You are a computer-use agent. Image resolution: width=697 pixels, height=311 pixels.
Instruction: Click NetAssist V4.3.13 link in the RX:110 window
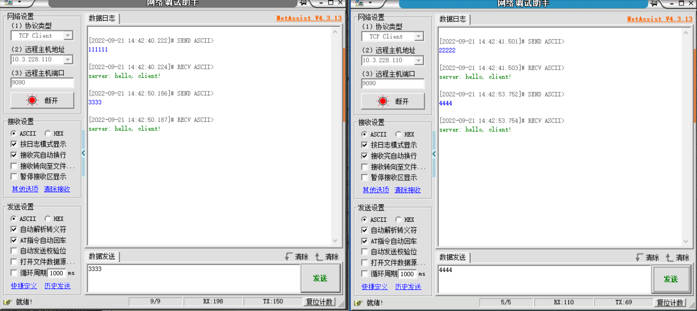tap(660, 19)
